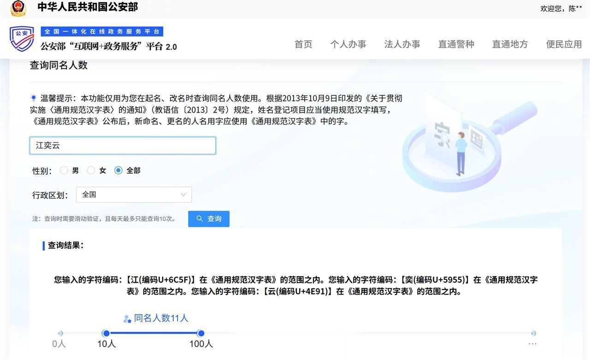Viewport: 590px width, 360px height.
Task: Click the 公安部 互联网+政务服务 平台 2.0 title
Action: [109, 46]
